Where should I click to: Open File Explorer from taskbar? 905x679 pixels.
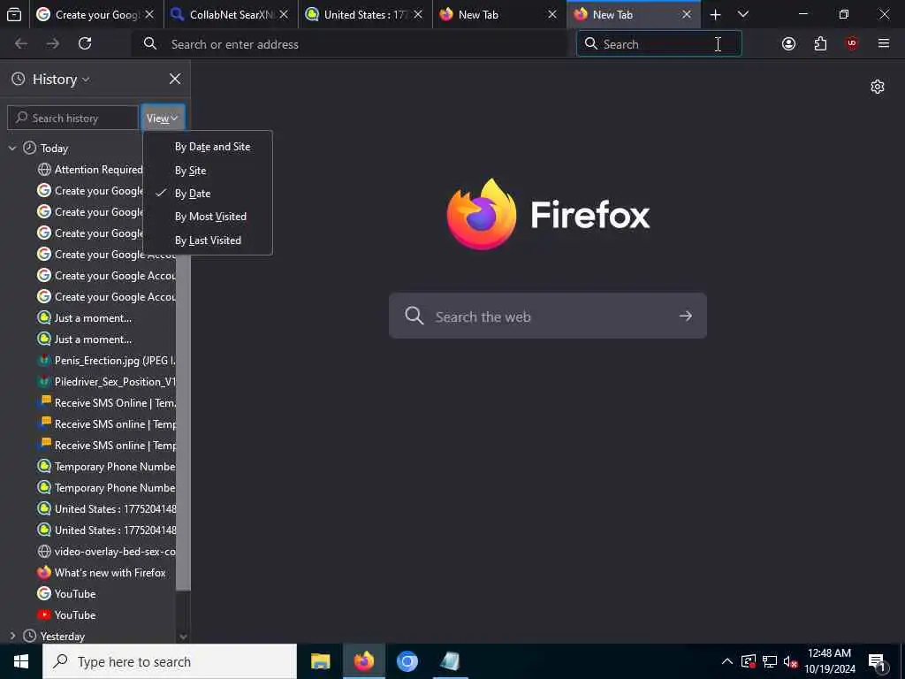click(320, 661)
